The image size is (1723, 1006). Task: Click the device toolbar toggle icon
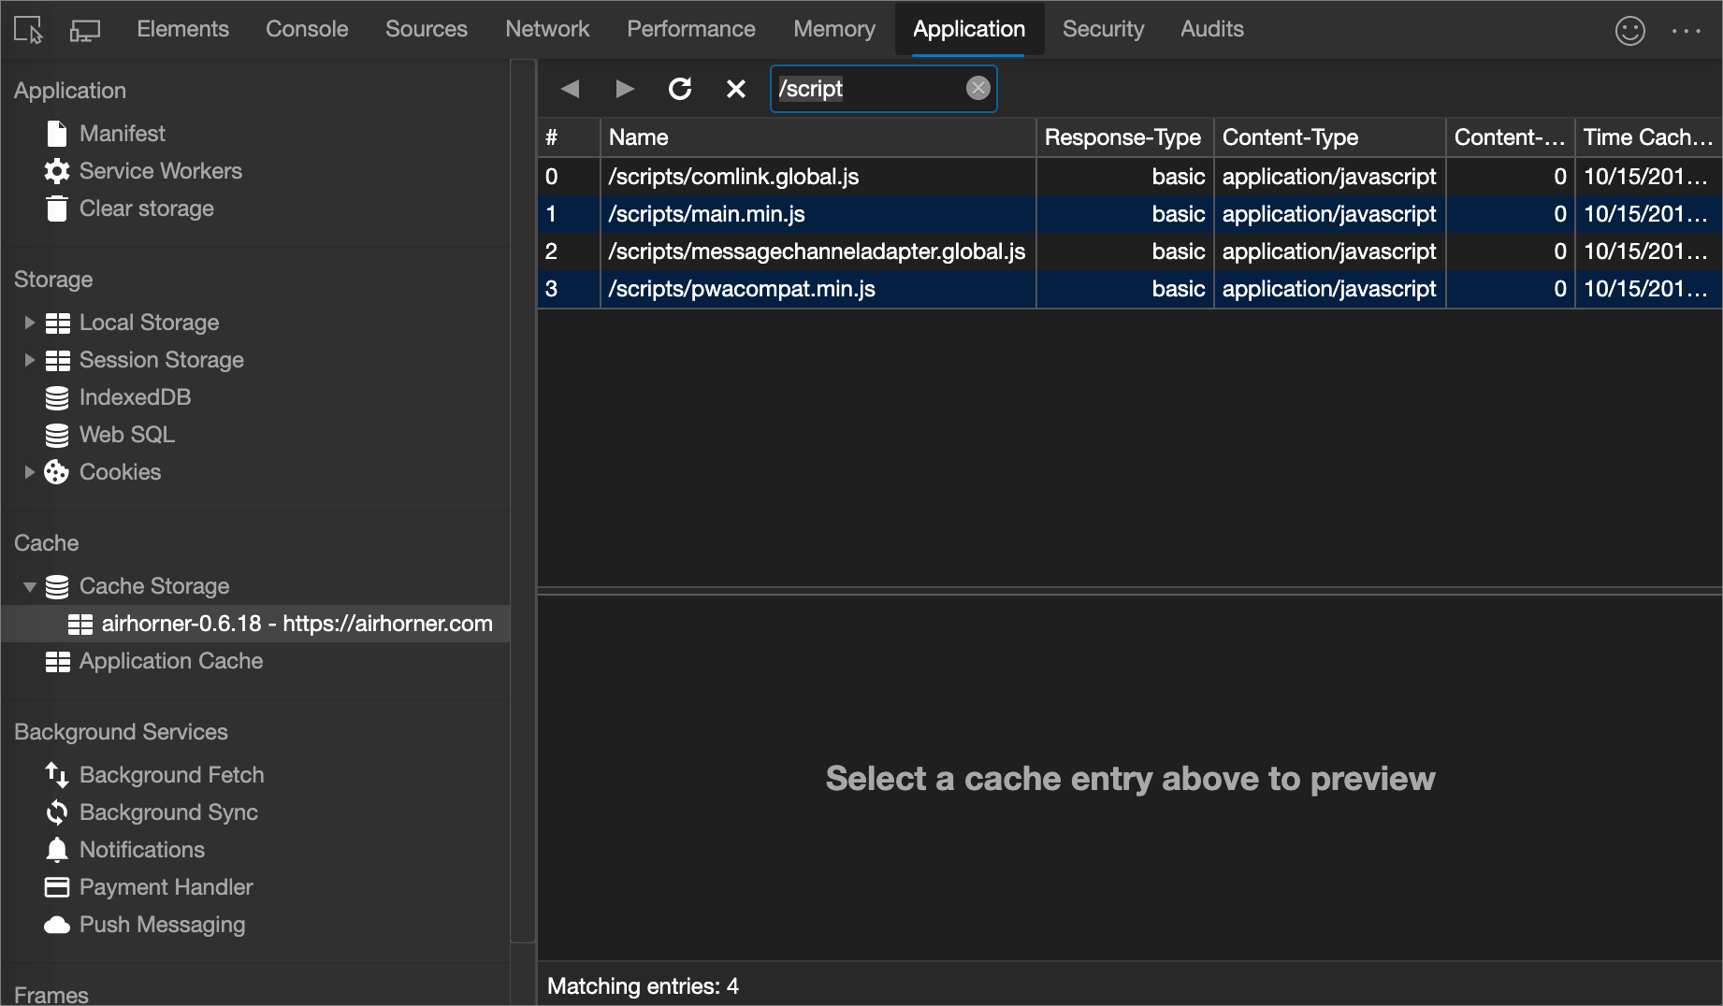(85, 29)
